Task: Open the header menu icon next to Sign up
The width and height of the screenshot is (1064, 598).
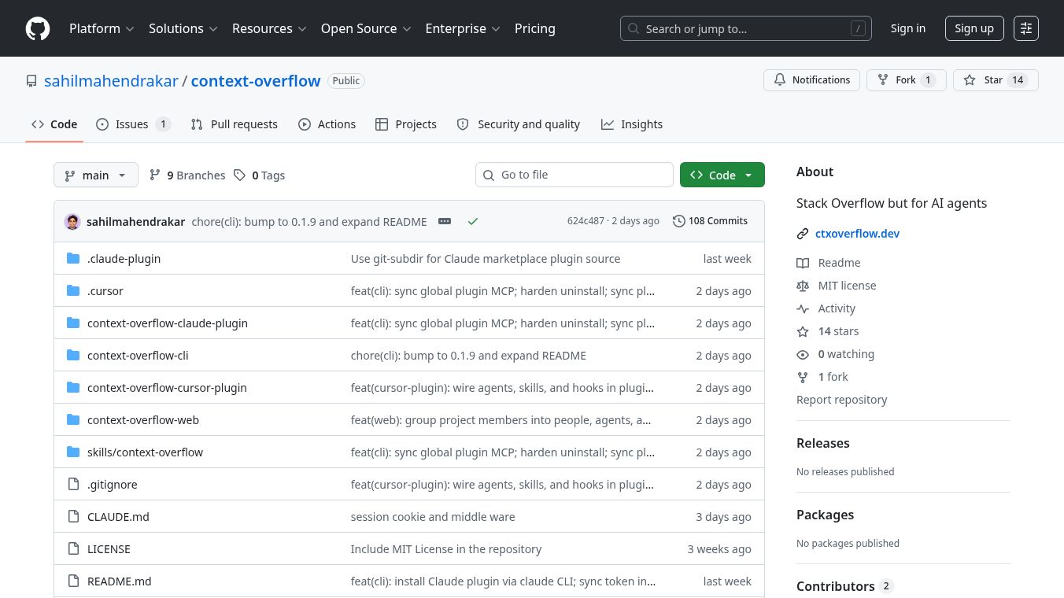Action: (x=1026, y=28)
